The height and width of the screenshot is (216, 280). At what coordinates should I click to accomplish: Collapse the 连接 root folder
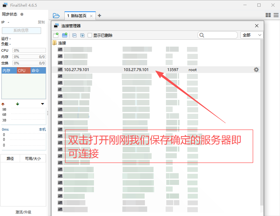[x=55, y=43]
